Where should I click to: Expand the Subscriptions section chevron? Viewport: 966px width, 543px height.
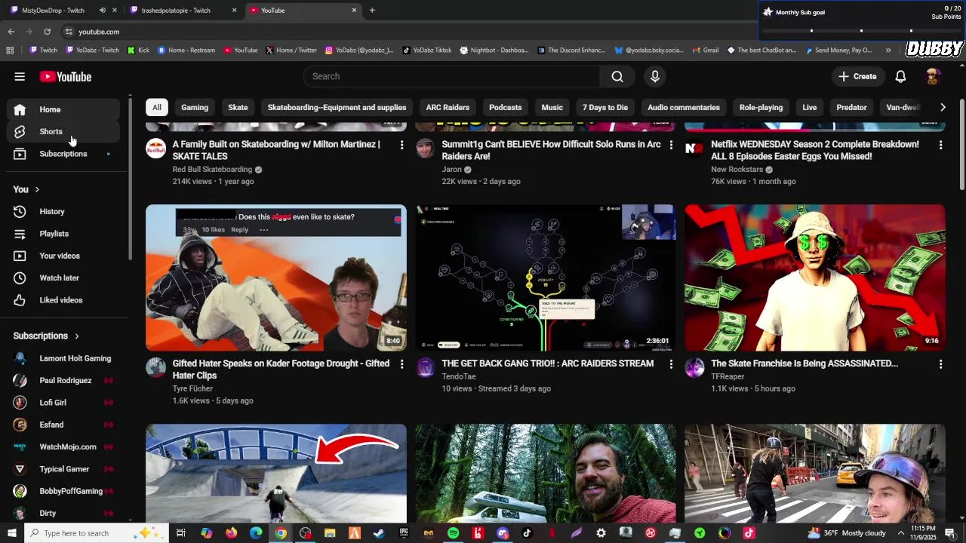(76, 336)
